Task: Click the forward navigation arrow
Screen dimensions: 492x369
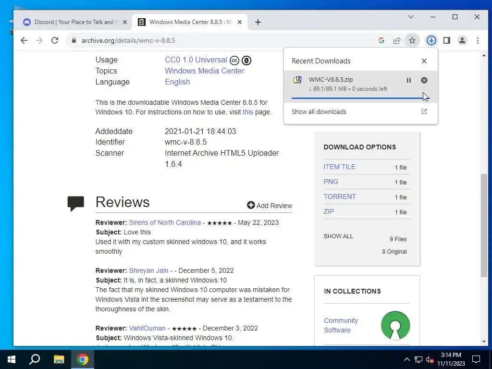Action: tap(39, 40)
